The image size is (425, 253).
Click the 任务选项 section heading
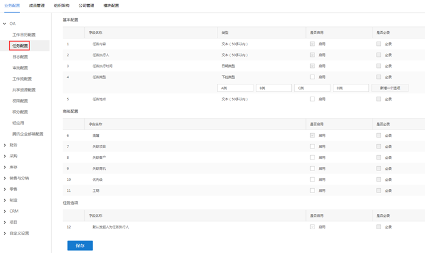click(70, 203)
